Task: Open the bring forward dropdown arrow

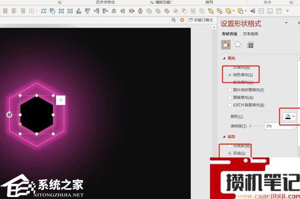Action: (x=234, y=11)
